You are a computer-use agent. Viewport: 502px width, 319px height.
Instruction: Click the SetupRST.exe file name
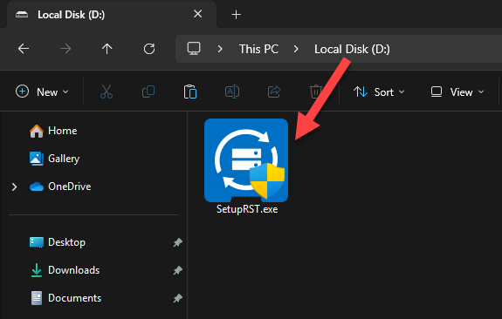tap(247, 209)
